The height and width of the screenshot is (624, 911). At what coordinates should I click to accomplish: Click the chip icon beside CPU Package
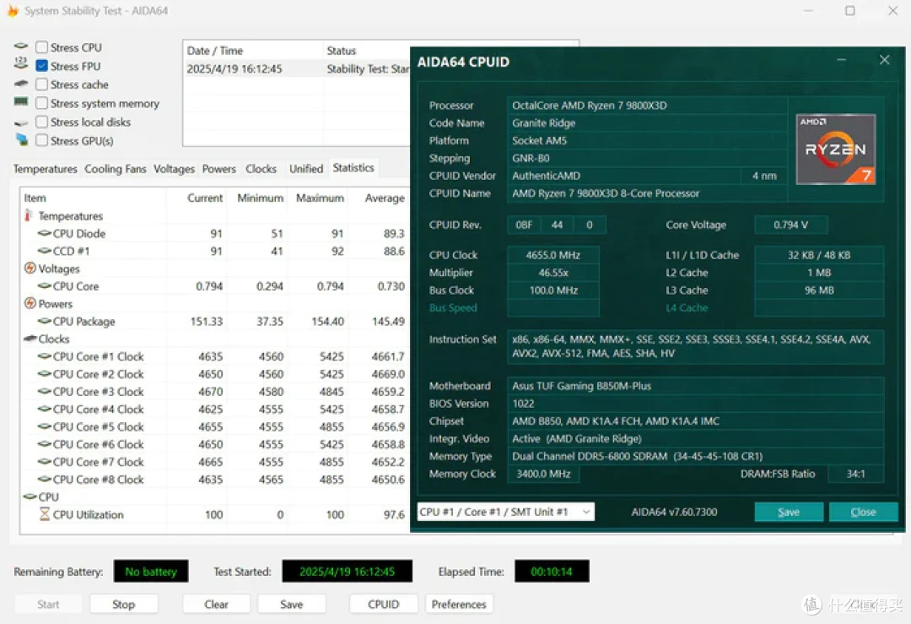(44, 321)
